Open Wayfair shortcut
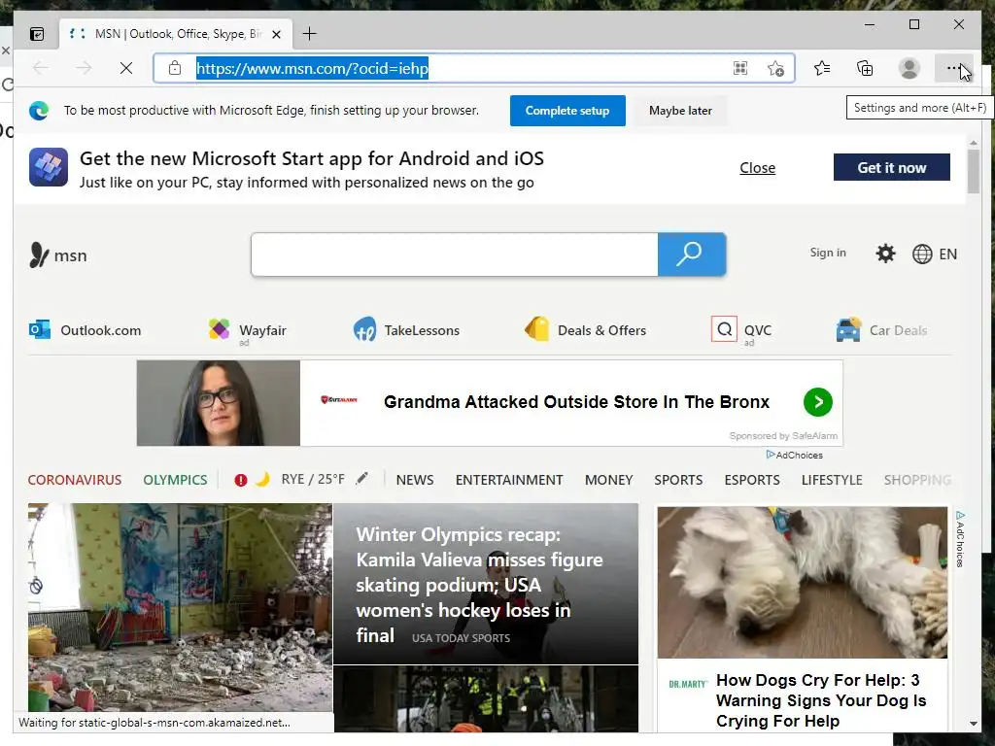The height and width of the screenshot is (746, 995). 248,330
